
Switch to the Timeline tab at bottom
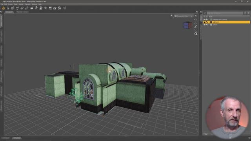[16, 138]
